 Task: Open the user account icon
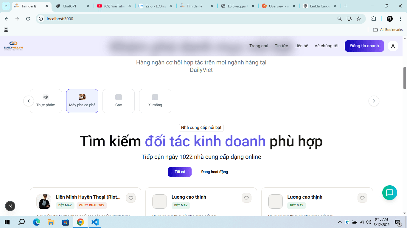pos(393,46)
